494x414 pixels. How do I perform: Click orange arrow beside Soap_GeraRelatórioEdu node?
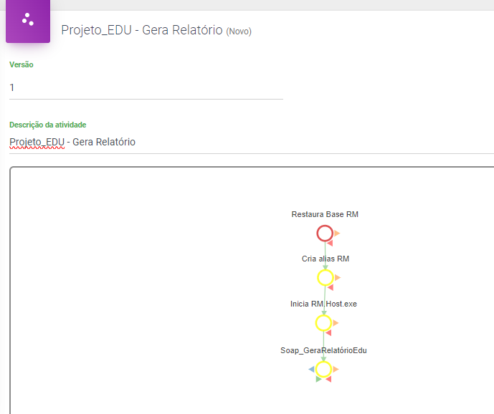[x=336, y=369]
